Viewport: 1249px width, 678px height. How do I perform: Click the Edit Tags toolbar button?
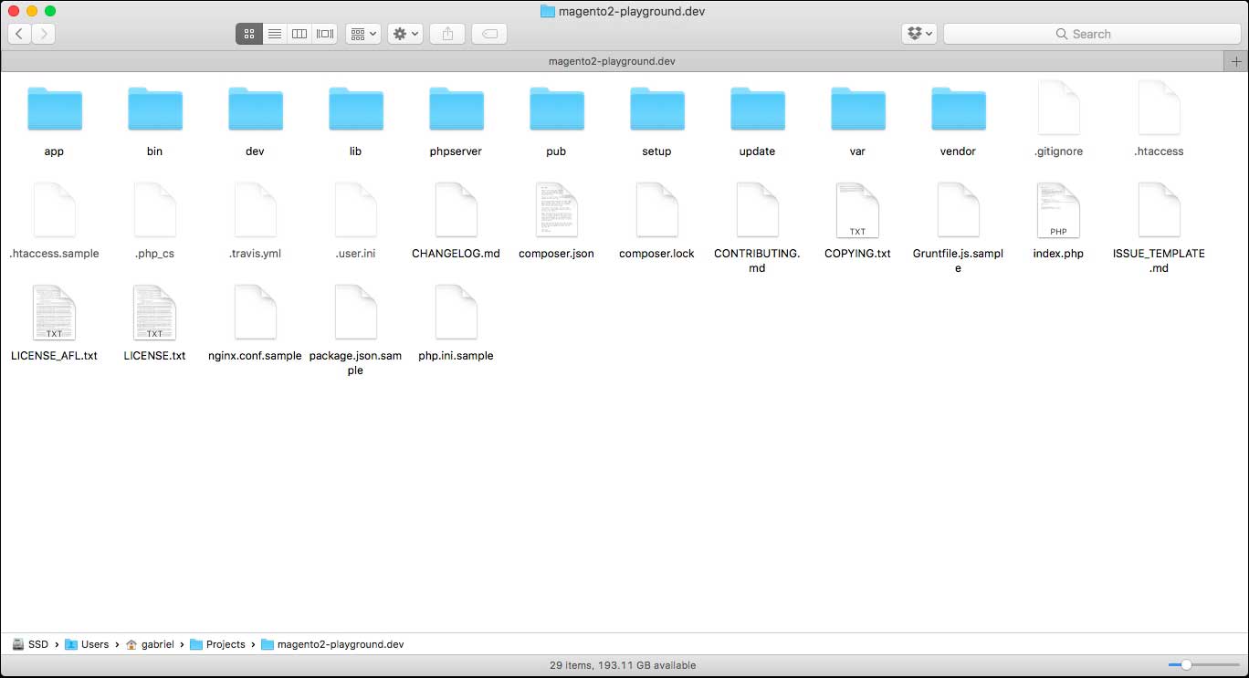click(489, 34)
